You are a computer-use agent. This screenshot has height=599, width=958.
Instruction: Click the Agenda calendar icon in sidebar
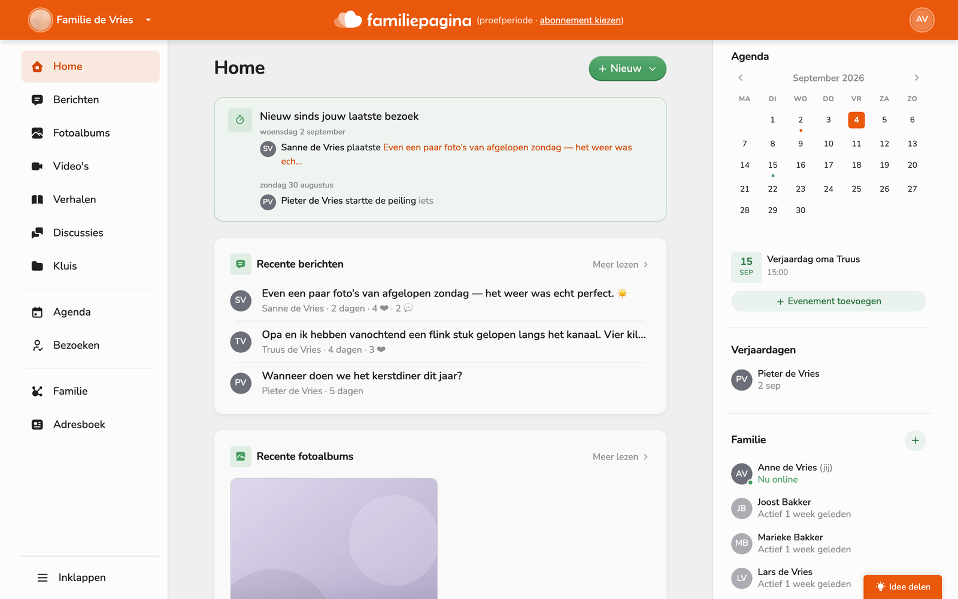[x=37, y=312]
